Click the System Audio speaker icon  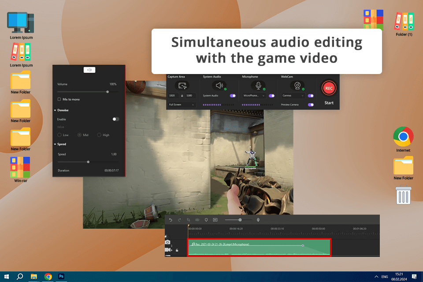pyautogui.click(x=219, y=85)
